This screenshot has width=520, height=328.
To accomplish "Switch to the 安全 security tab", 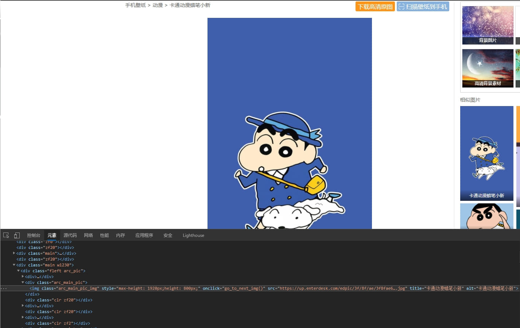I will [168, 235].
